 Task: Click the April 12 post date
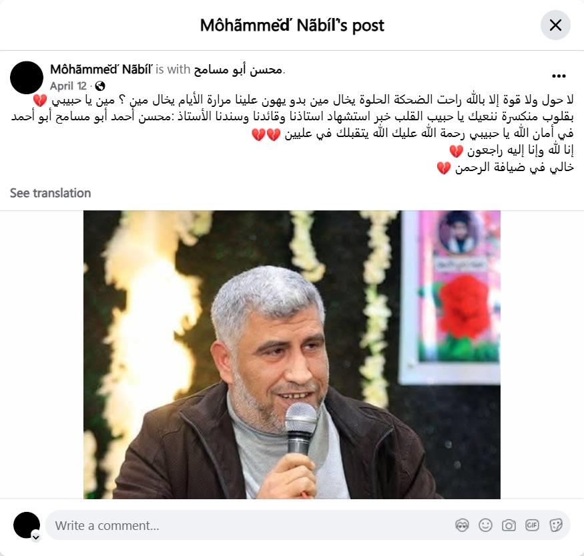tap(69, 86)
